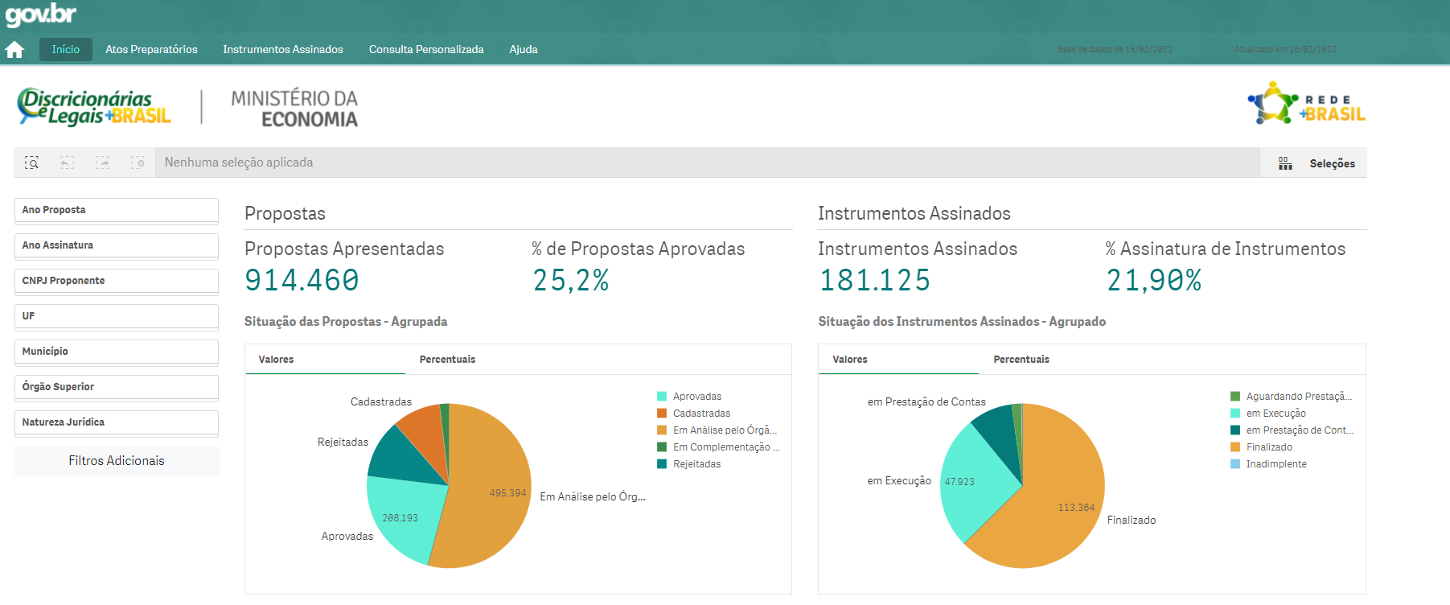Click the step forward selection icon
Screen dimensions: 1450x605
click(102, 163)
